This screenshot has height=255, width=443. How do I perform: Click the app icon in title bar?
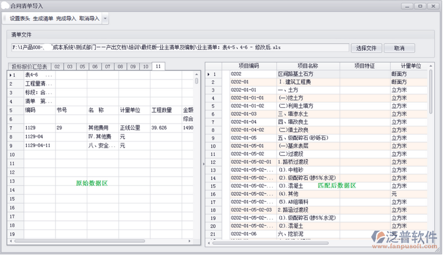(5, 5)
